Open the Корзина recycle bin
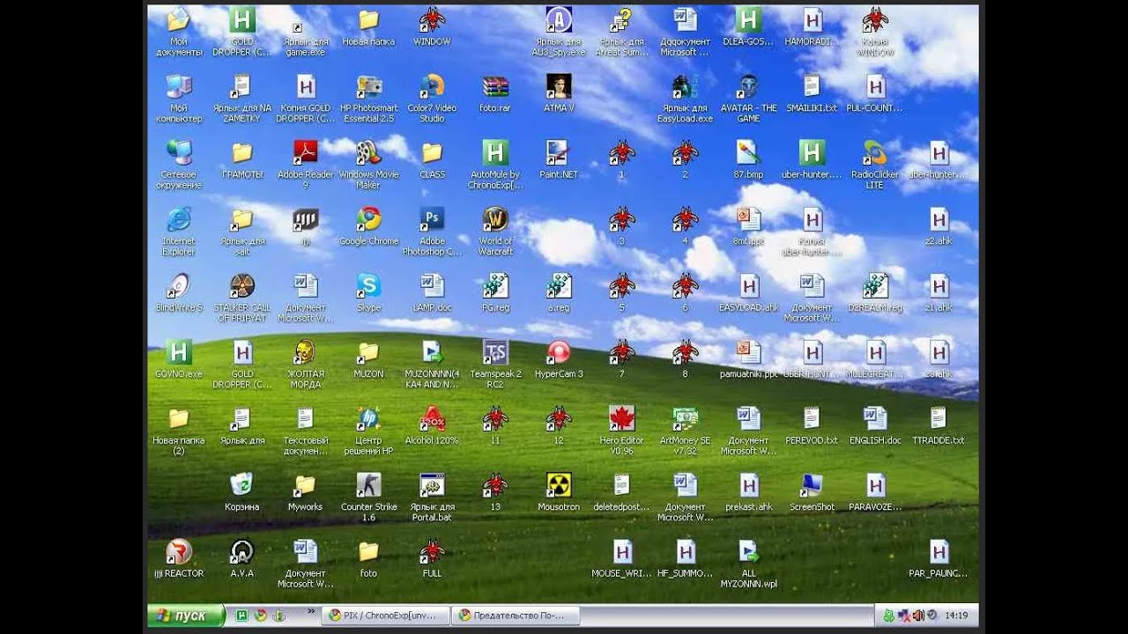Viewport: 1128px width, 634px height. click(241, 492)
